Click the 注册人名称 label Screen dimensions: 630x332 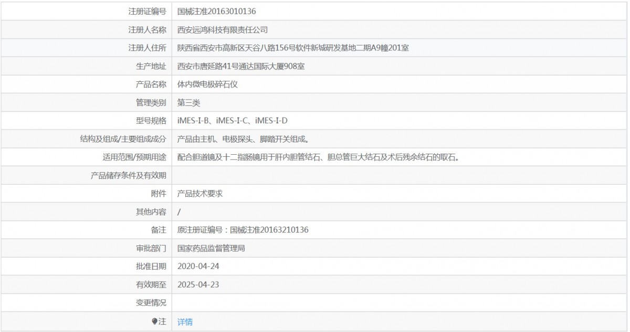tap(148, 30)
